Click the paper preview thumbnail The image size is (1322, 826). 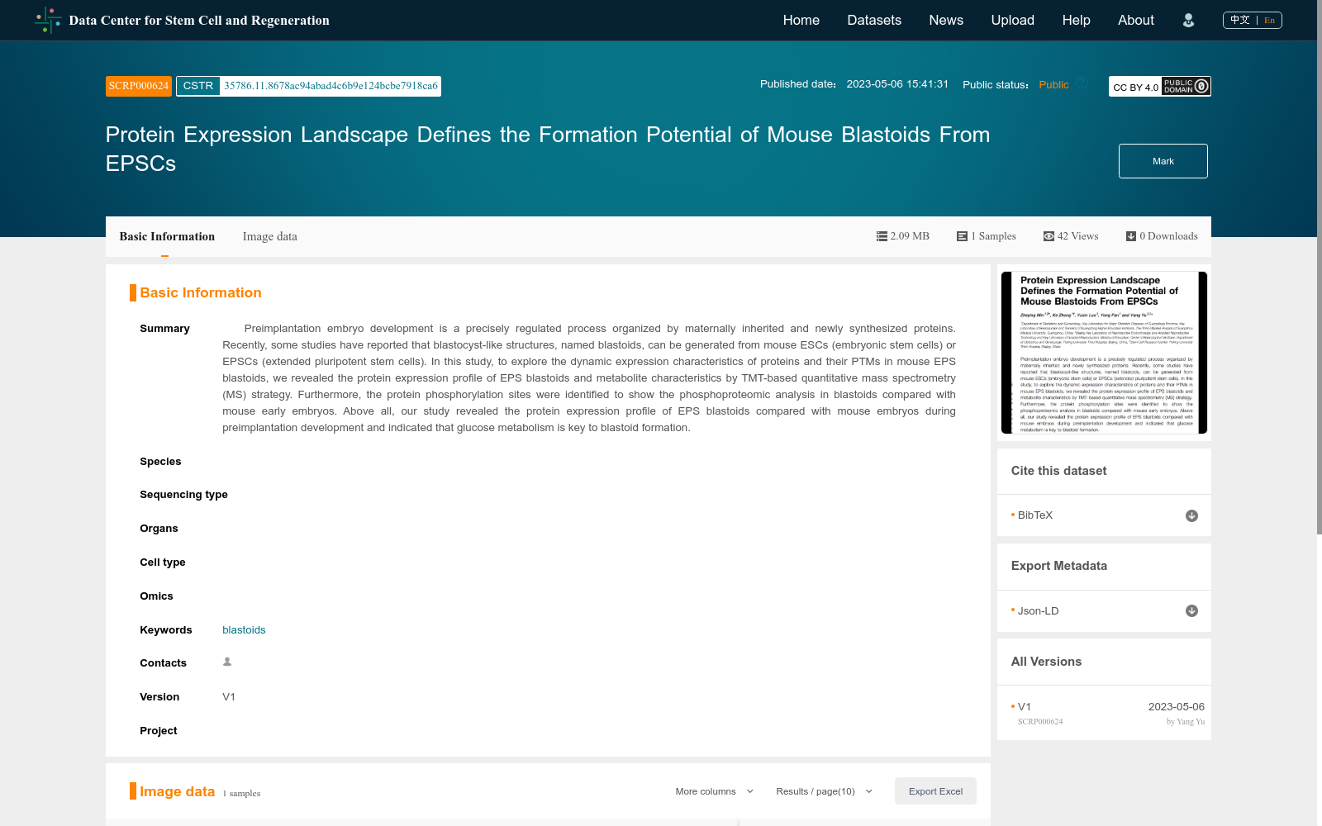click(1103, 353)
